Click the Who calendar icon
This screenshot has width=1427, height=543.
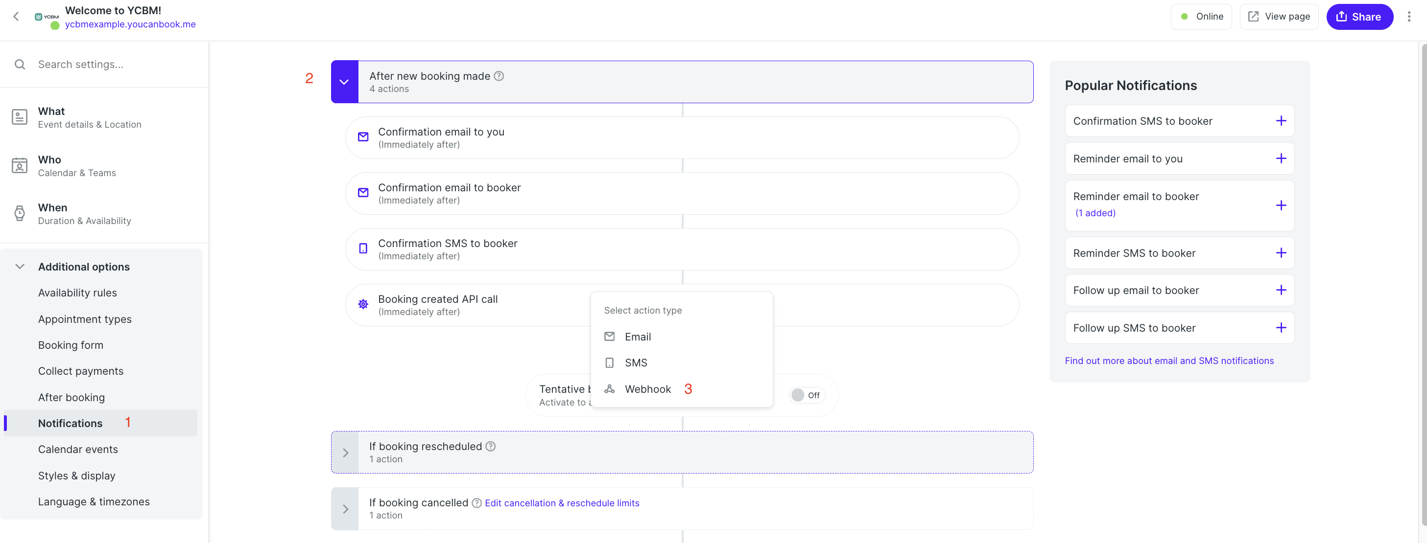20,165
